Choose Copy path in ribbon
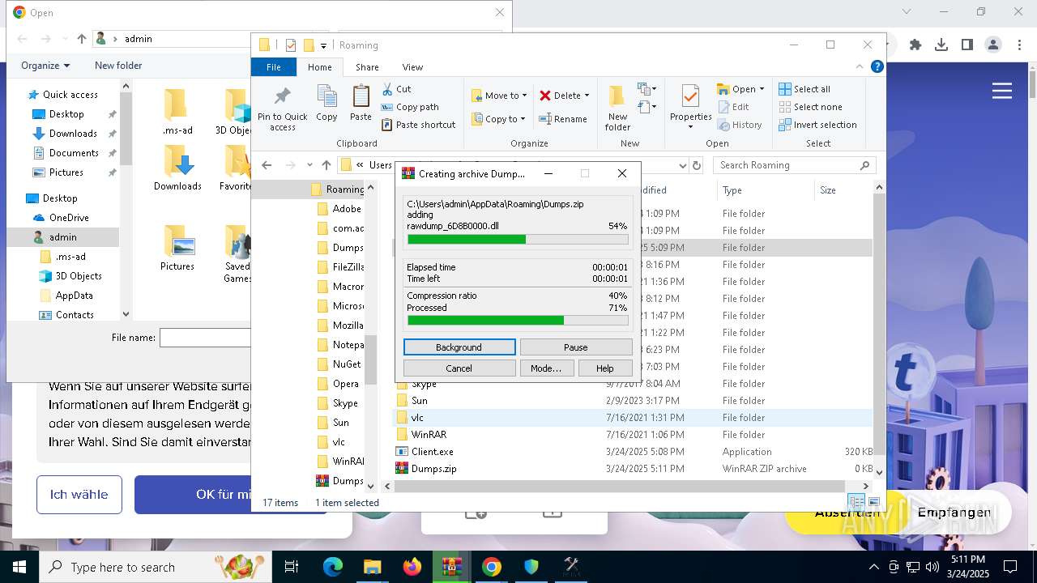 click(409, 107)
